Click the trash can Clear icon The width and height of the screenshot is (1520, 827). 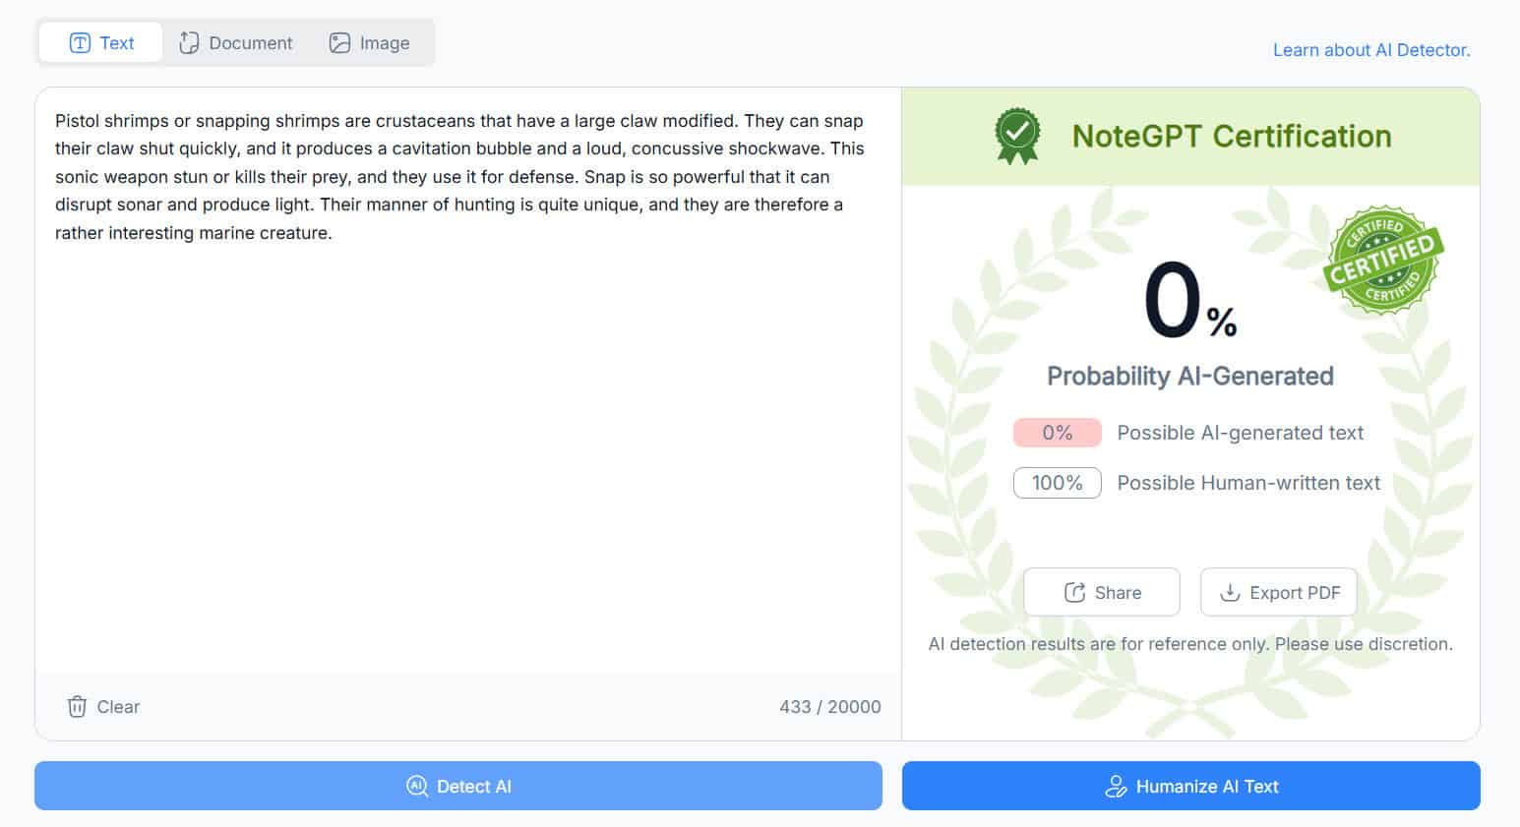pos(77,706)
